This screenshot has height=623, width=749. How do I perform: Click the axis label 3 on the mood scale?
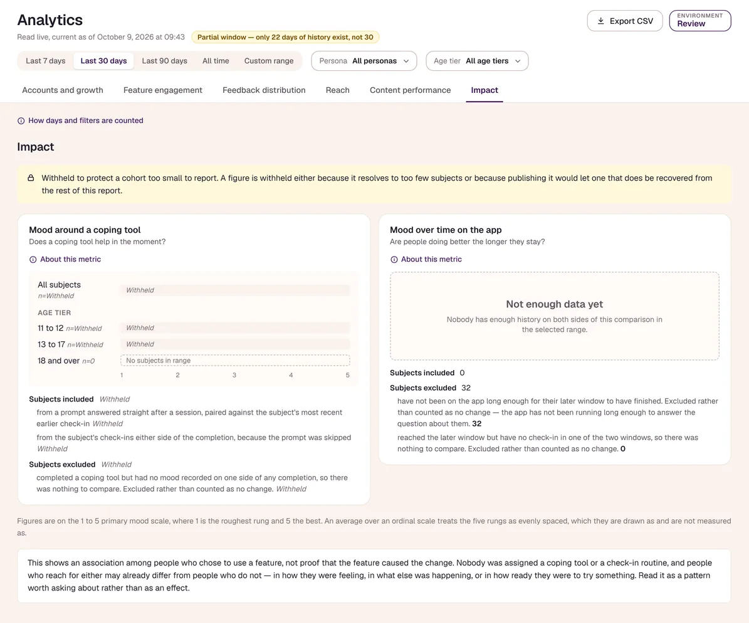coord(234,375)
